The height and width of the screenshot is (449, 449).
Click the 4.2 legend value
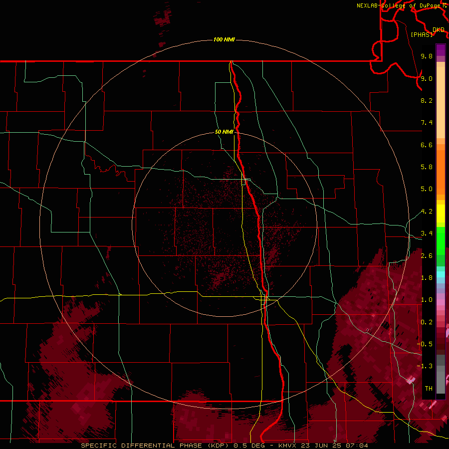(427, 212)
